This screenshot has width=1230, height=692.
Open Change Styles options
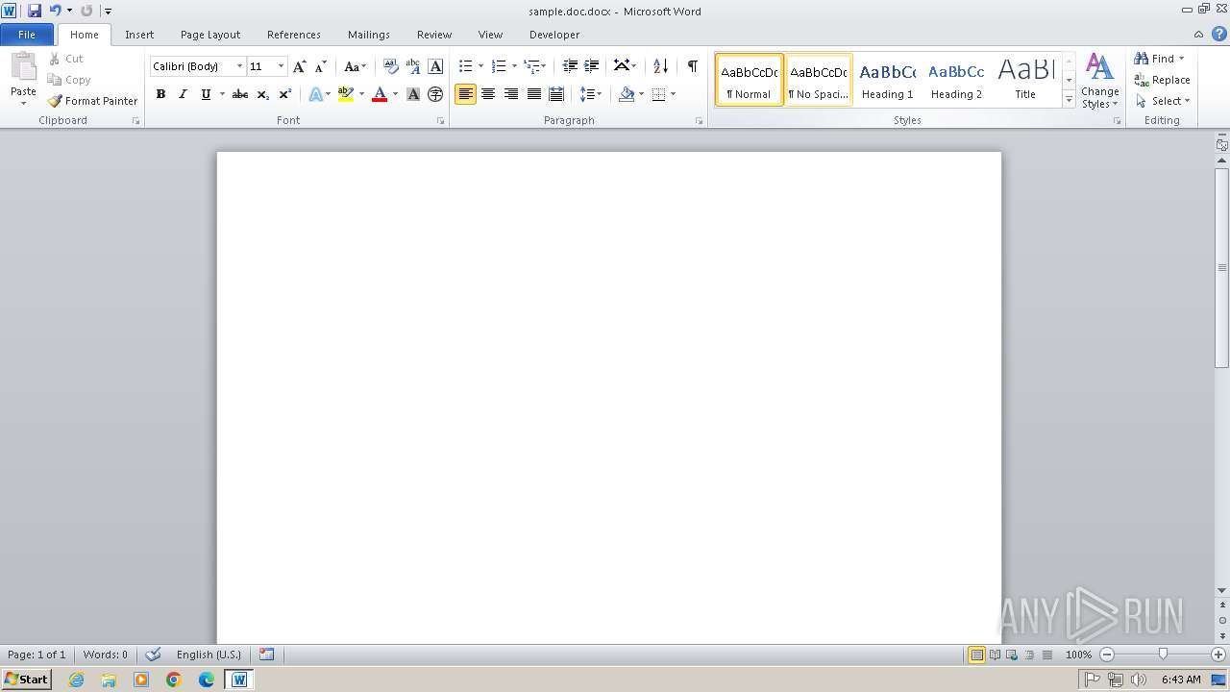click(x=1100, y=81)
